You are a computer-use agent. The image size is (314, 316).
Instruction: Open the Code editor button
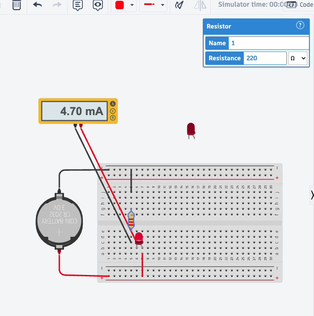pyautogui.click(x=300, y=5)
